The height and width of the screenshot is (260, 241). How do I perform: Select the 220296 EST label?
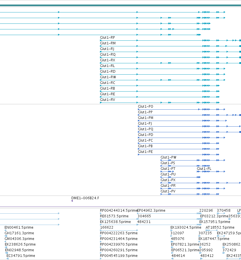(206, 211)
